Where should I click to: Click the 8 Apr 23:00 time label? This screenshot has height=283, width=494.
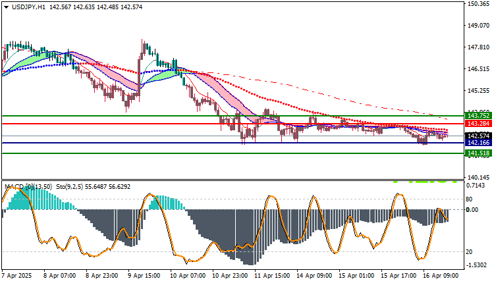101,276
